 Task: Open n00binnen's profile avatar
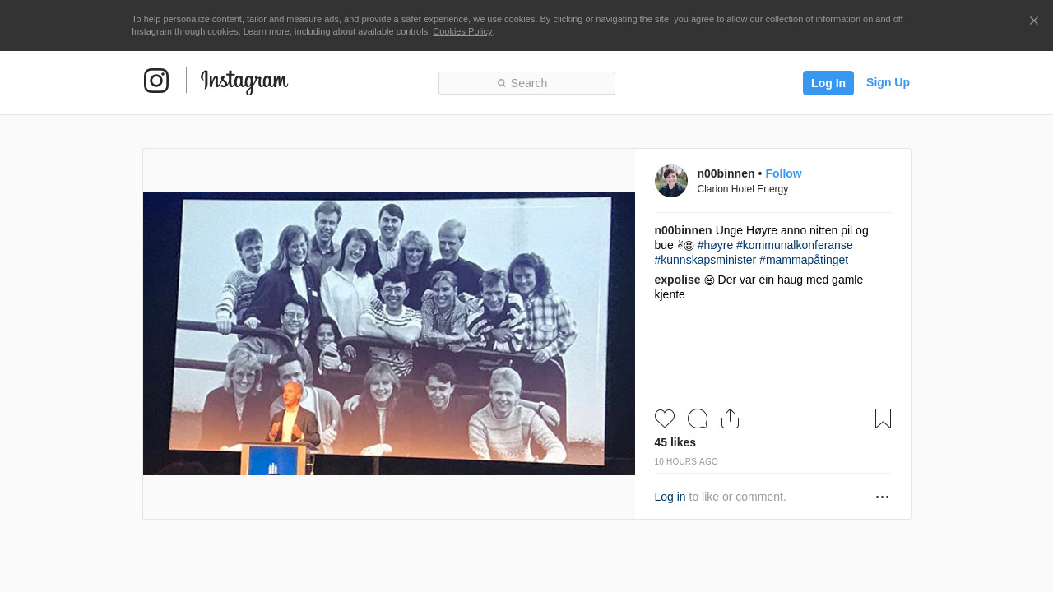pyautogui.click(x=671, y=181)
